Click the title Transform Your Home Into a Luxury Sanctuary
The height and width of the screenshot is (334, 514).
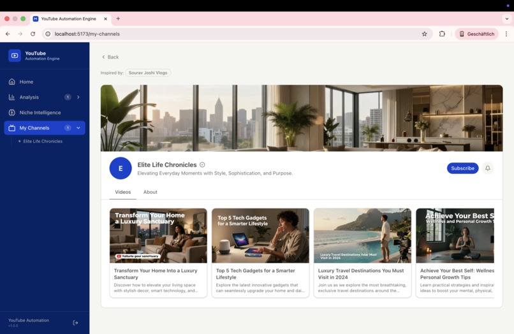pyautogui.click(x=156, y=273)
